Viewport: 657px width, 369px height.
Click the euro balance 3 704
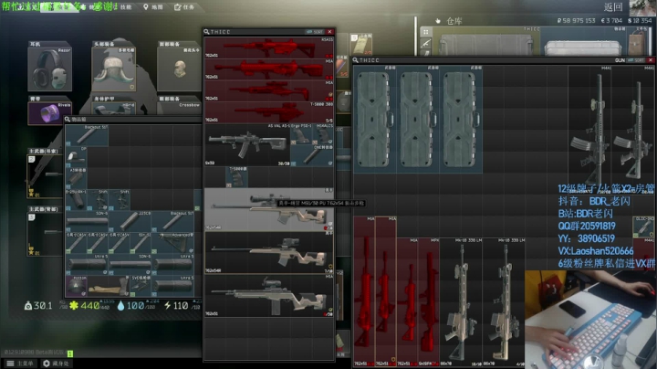[611, 20]
